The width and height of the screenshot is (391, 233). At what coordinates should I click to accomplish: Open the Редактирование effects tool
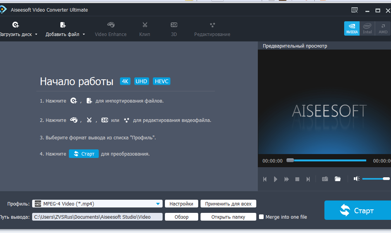212,29
